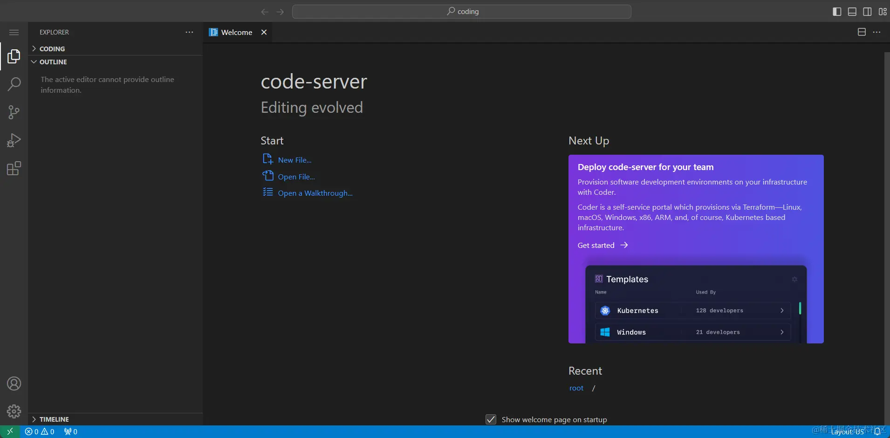Open the Extensions view
Image resolution: width=890 pixels, height=438 pixels.
pyautogui.click(x=14, y=168)
